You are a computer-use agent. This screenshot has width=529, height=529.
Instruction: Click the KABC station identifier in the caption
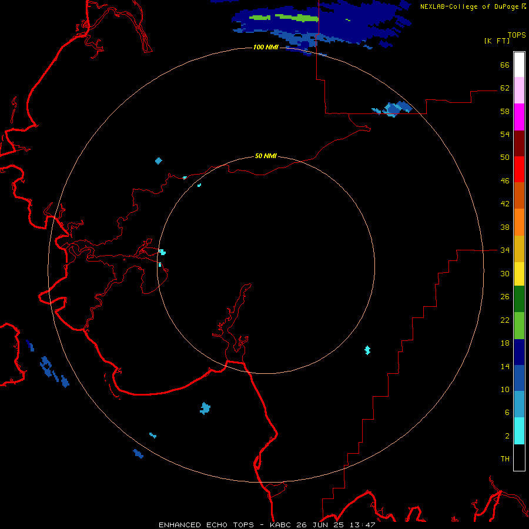[x=281, y=525]
